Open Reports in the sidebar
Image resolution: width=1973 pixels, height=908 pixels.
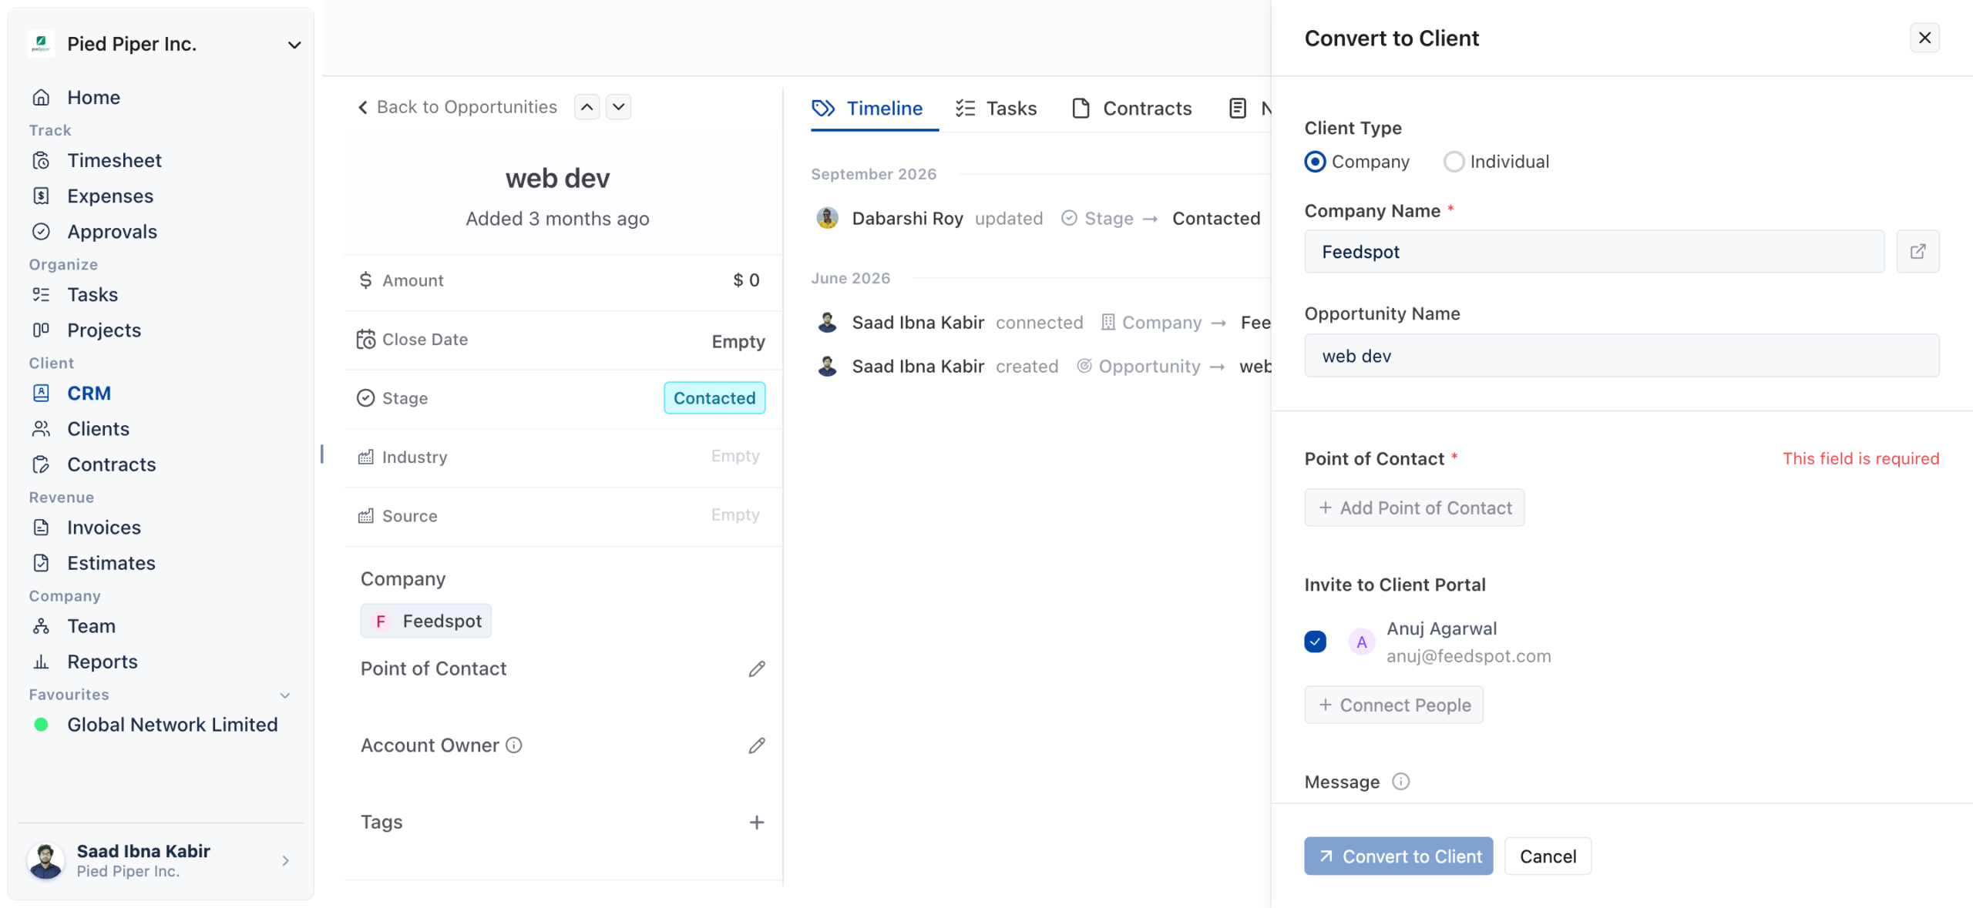(102, 661)
